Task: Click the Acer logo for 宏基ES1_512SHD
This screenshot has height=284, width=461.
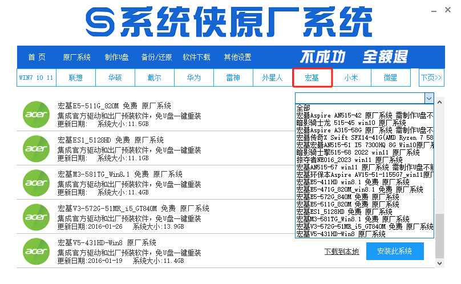Action: coord(36,148)
